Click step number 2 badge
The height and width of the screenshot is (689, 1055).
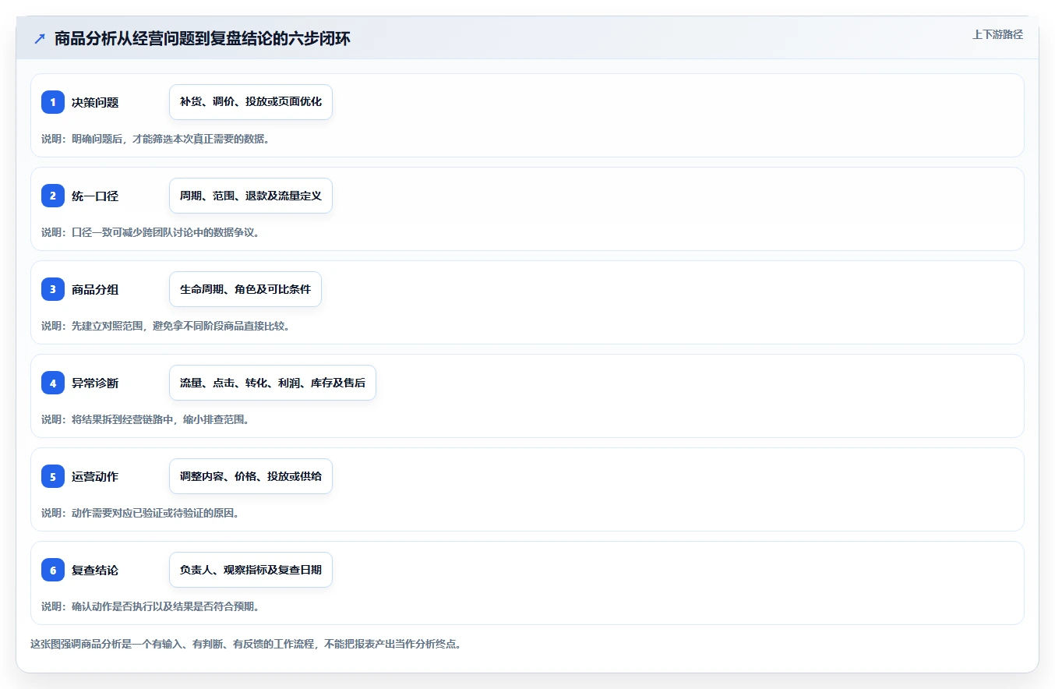53,196
